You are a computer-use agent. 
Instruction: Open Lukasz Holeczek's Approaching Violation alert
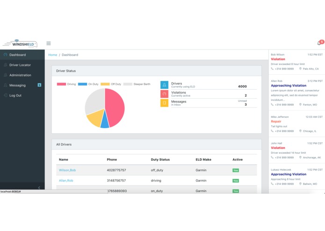tap(289, 174)
